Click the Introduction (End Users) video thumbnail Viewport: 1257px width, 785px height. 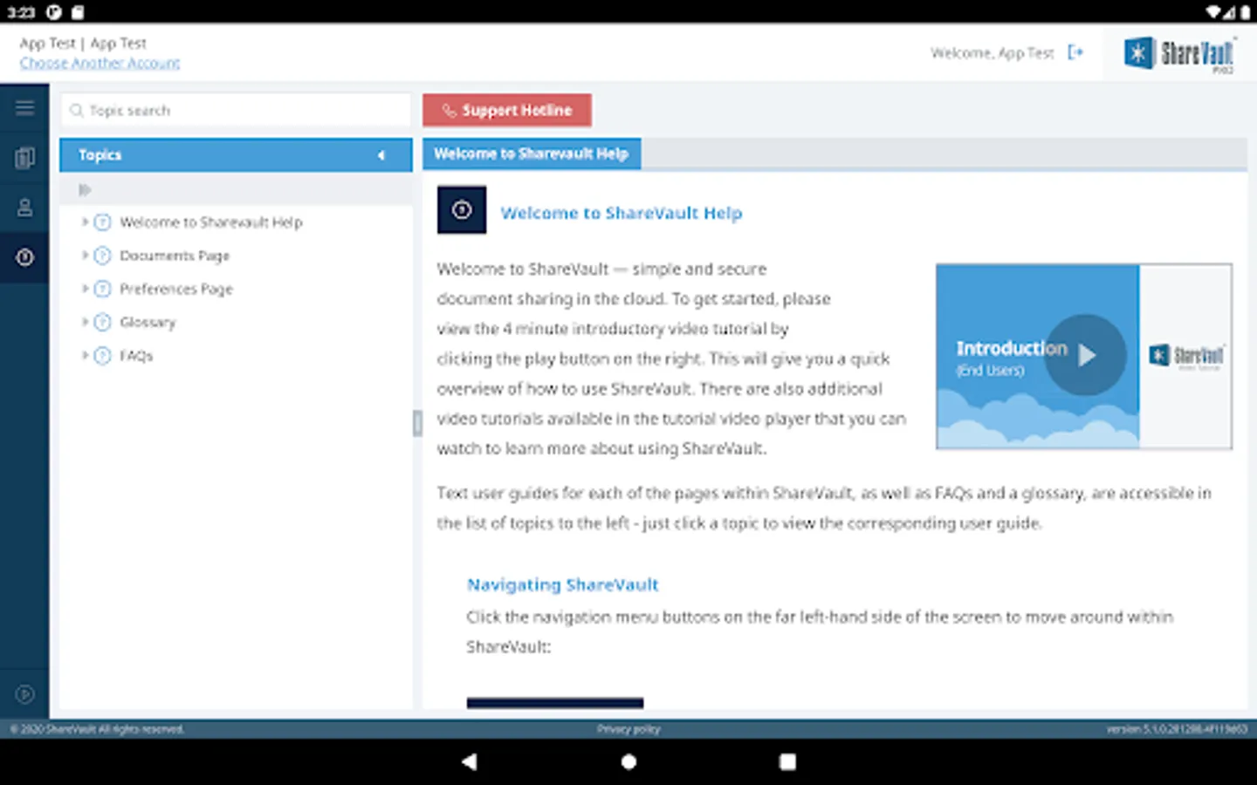tap(1084, 357)
